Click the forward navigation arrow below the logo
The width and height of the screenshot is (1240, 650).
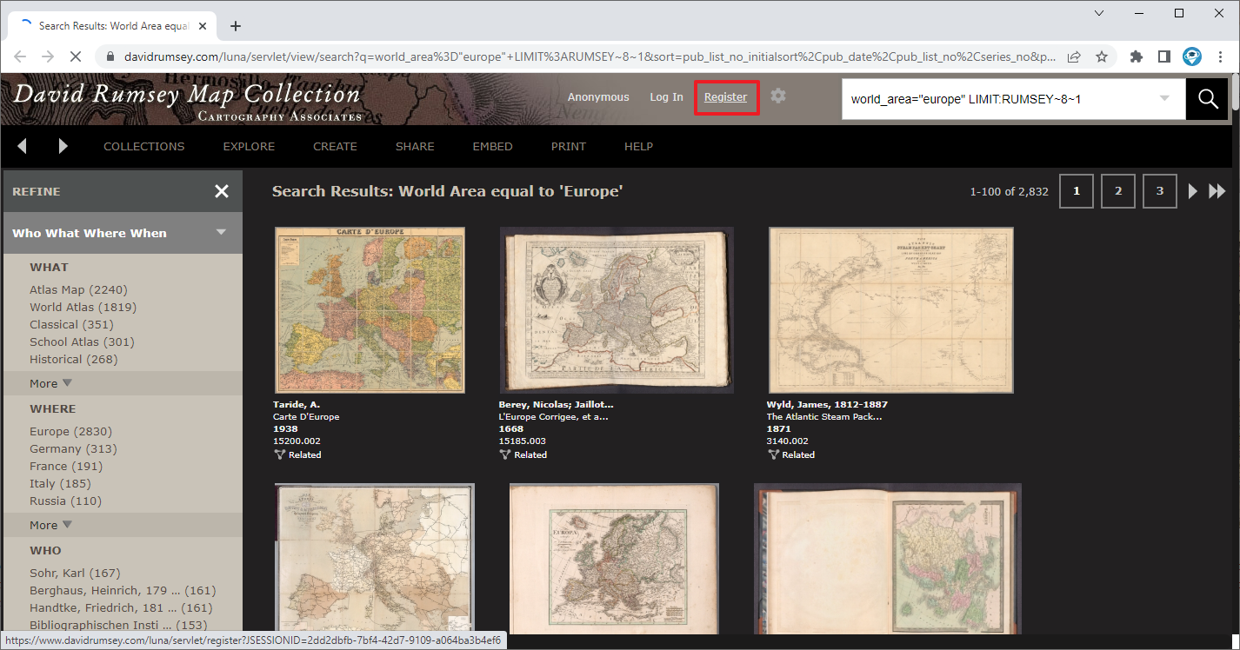62,146
